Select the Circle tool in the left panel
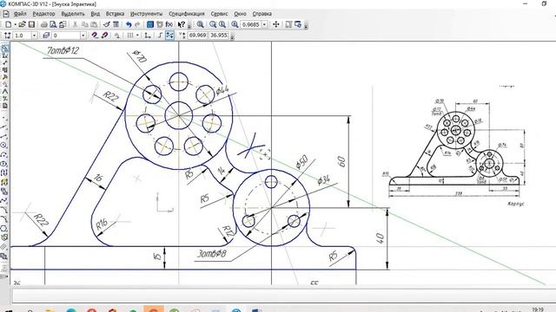The width and height of the screenshot is (556, 312). tap(4, 145)
